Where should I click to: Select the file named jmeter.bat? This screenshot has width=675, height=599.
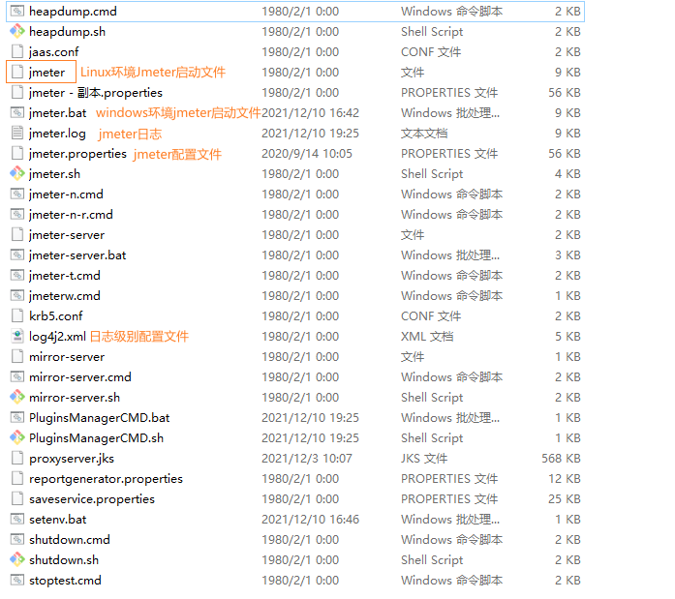58,112
